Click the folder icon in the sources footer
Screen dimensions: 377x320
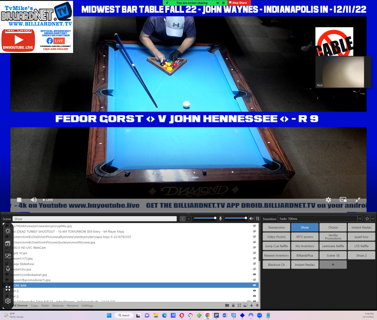[x=227, y=305]
